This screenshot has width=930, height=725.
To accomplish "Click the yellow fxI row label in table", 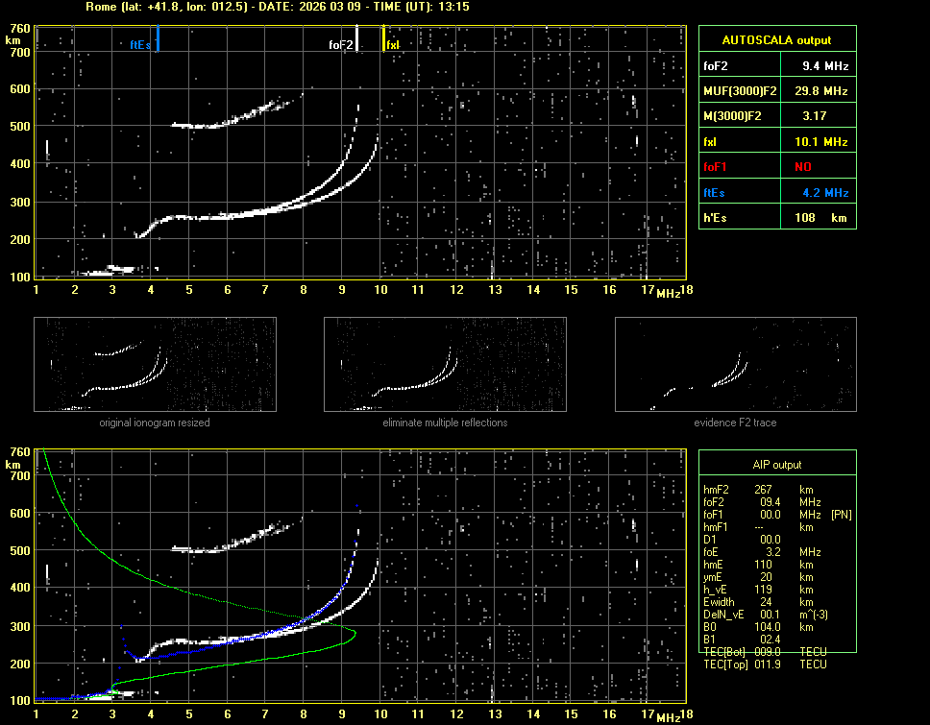I will 711,142.
